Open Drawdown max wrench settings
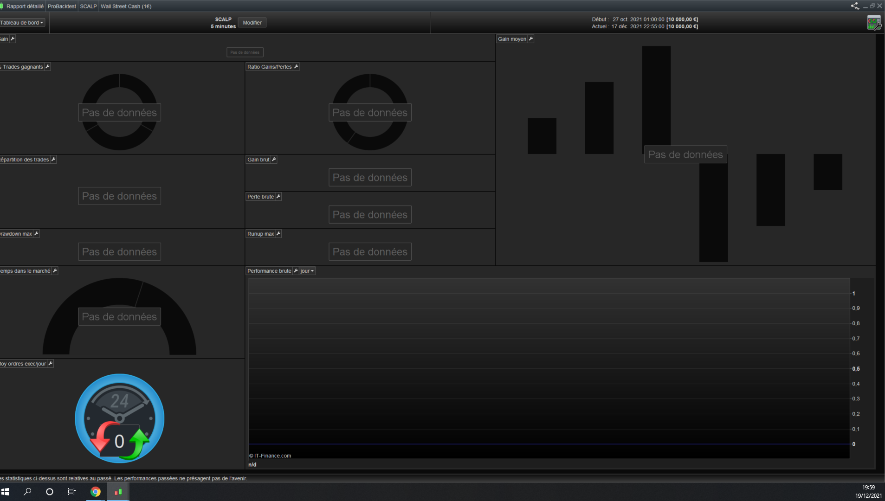Viewport: 885px width, 501px height. pos(36,234)
